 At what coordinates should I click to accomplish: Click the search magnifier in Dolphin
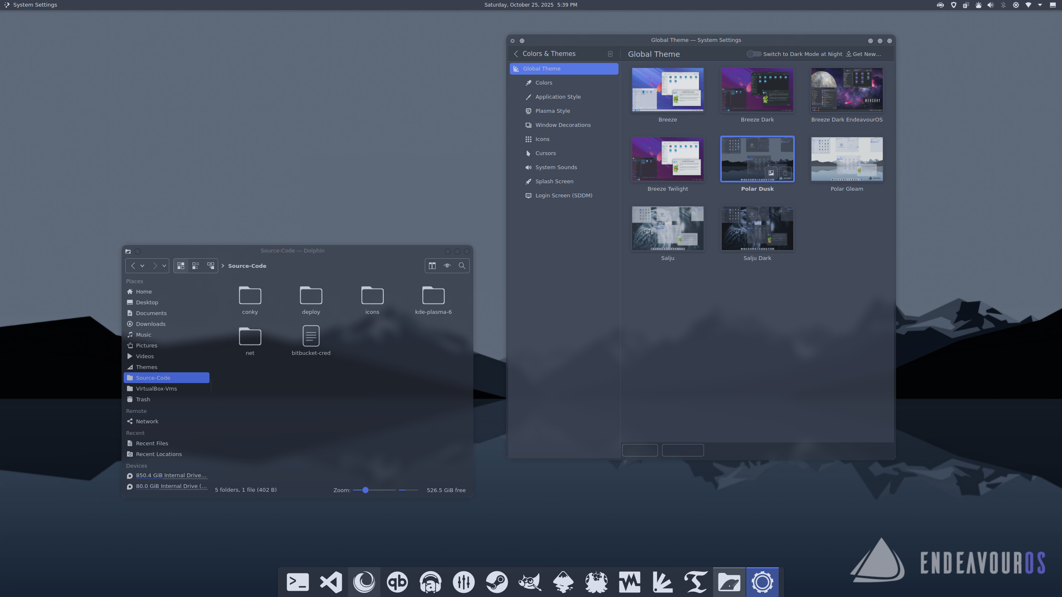coord(462,266)
